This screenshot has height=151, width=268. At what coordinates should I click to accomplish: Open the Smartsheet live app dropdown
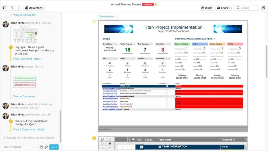pos(107,16)
